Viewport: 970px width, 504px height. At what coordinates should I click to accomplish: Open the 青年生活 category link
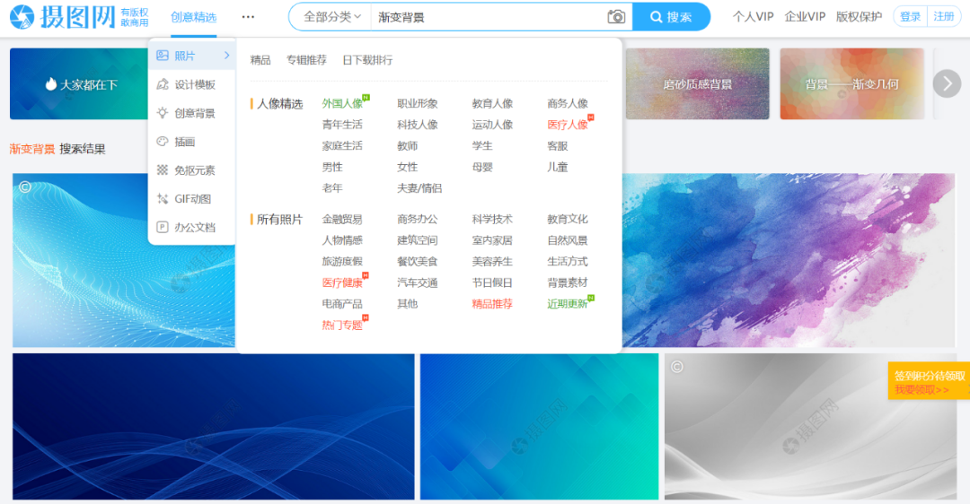(x=342, y=125)
